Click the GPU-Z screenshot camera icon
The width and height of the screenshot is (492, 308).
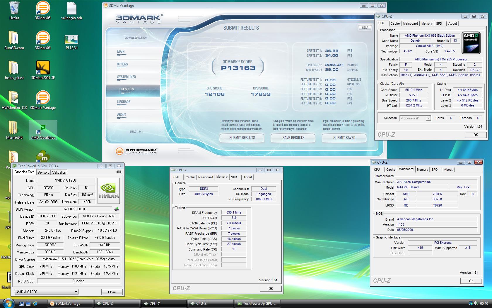pos(119,172)
